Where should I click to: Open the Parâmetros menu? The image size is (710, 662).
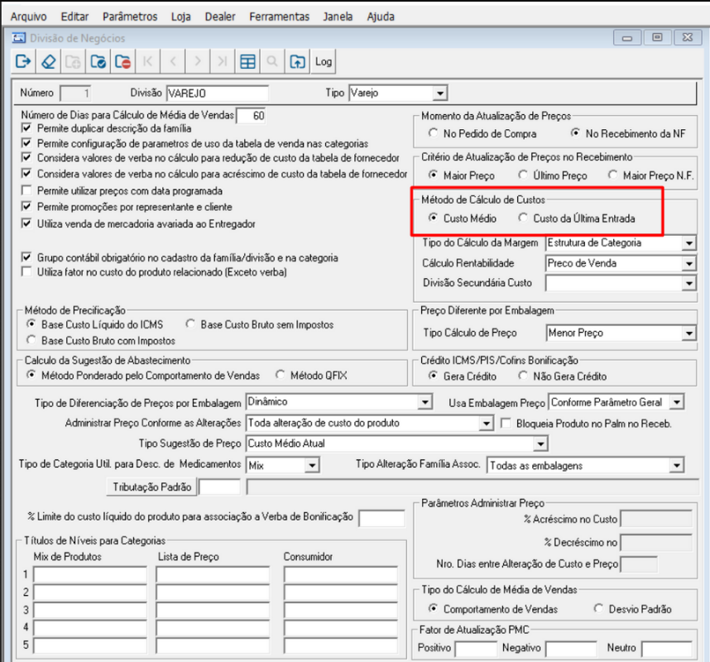click(130, 17)
